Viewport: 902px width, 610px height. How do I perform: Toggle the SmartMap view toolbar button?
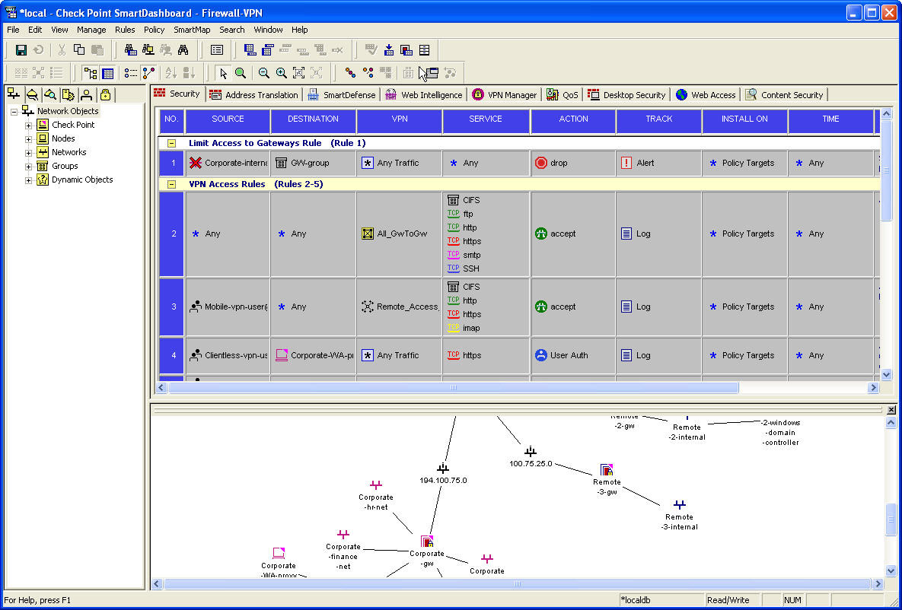pyautogui.click(x=149, y=73)
